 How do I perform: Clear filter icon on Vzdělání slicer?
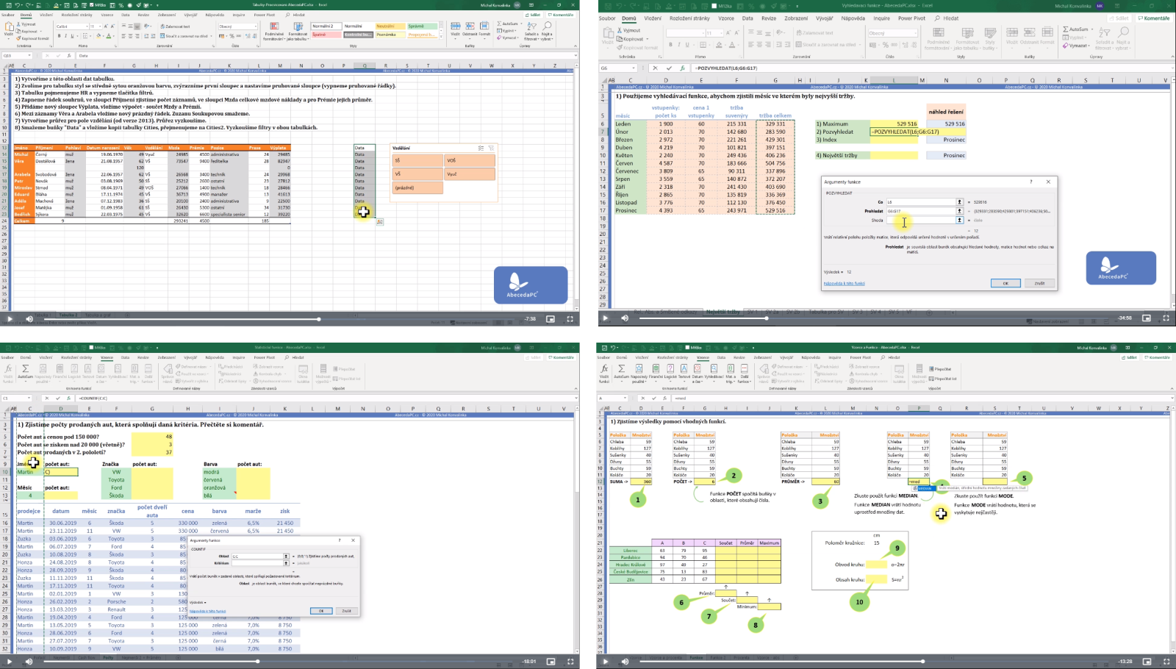(x=491, y=148)
